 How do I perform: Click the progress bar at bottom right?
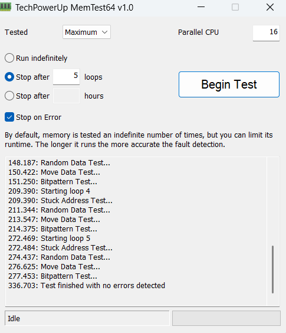click(x=226, y=318)
